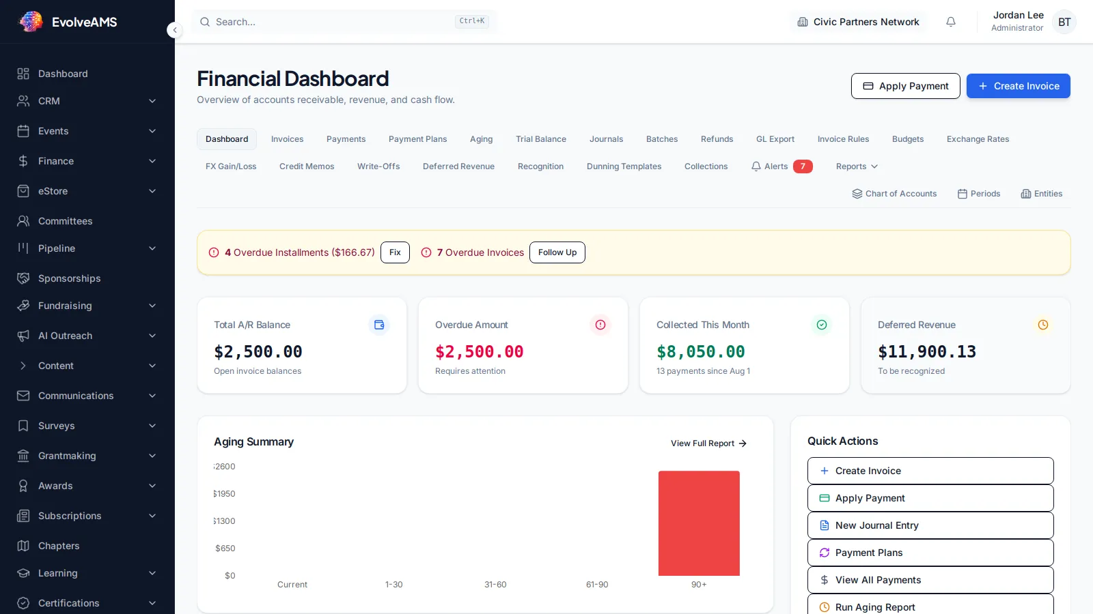Open the Payment Plans tab
1093x614 pixels.
coord(417,139)
